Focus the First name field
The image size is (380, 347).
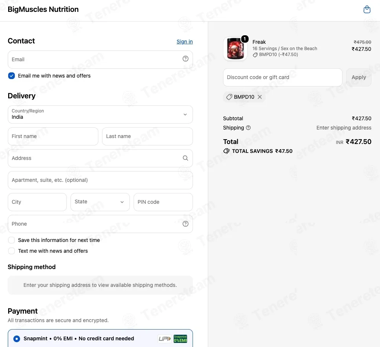tap(53, 136)
